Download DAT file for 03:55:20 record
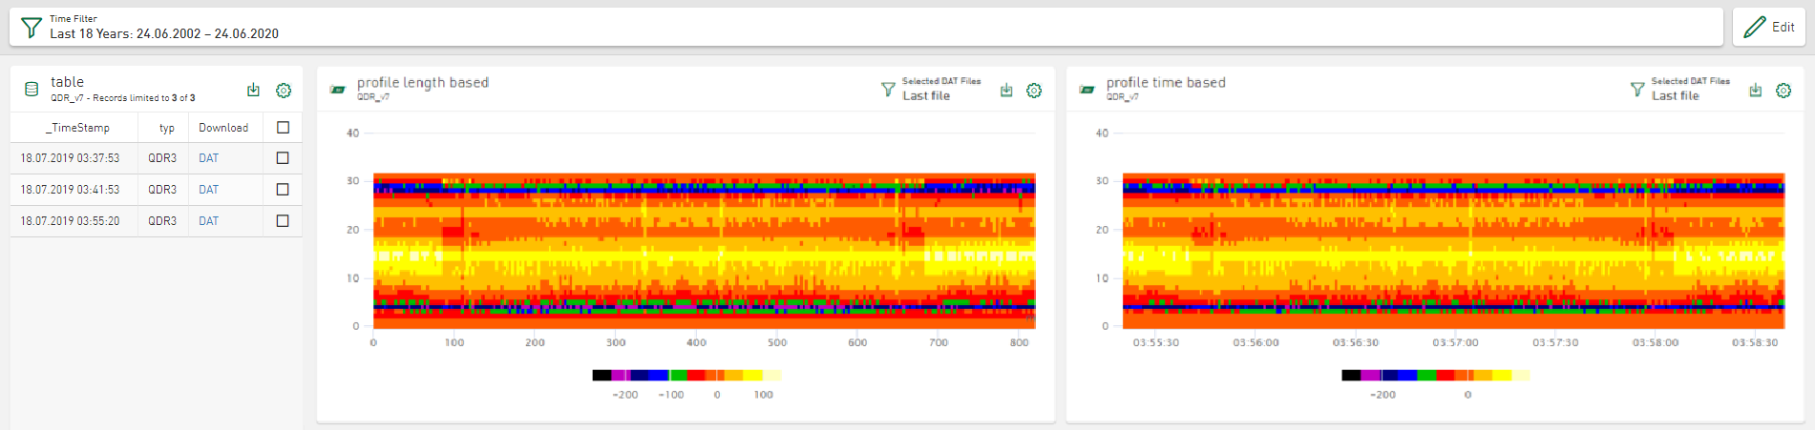This screenshot has height=430, width=1815. [208, 221]
